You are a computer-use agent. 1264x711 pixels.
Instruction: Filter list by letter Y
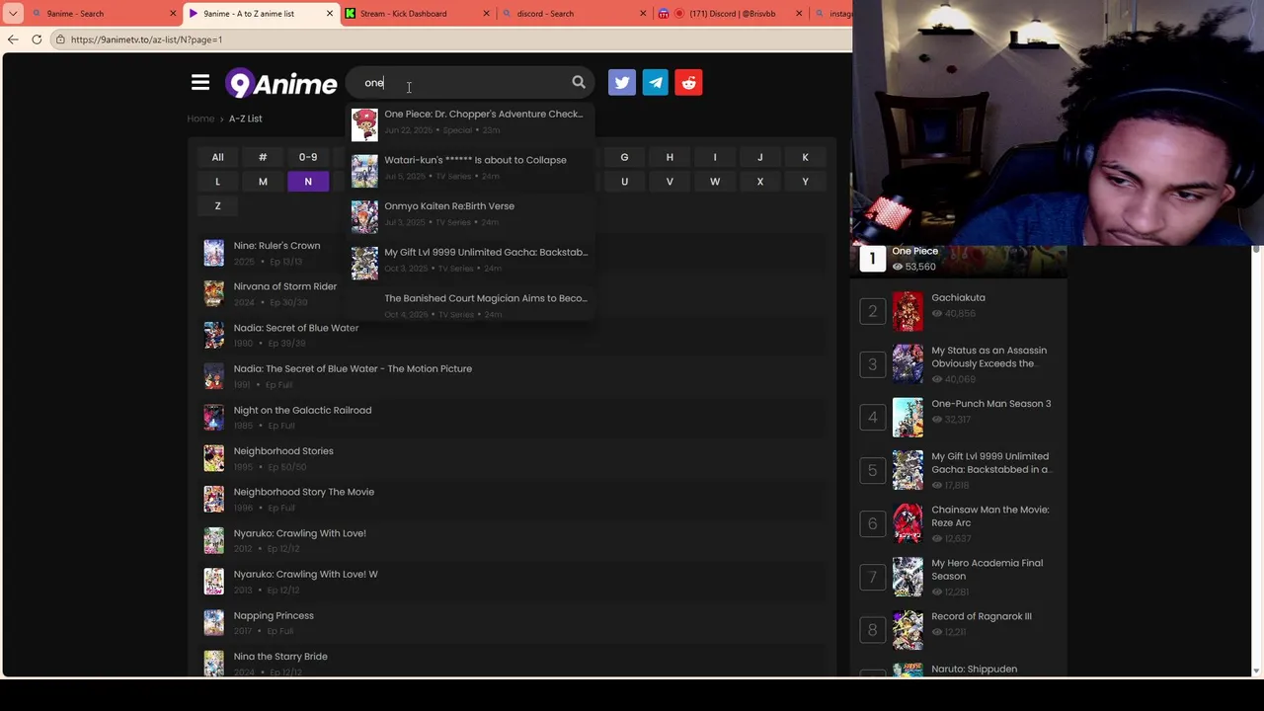tap(805, 182)
